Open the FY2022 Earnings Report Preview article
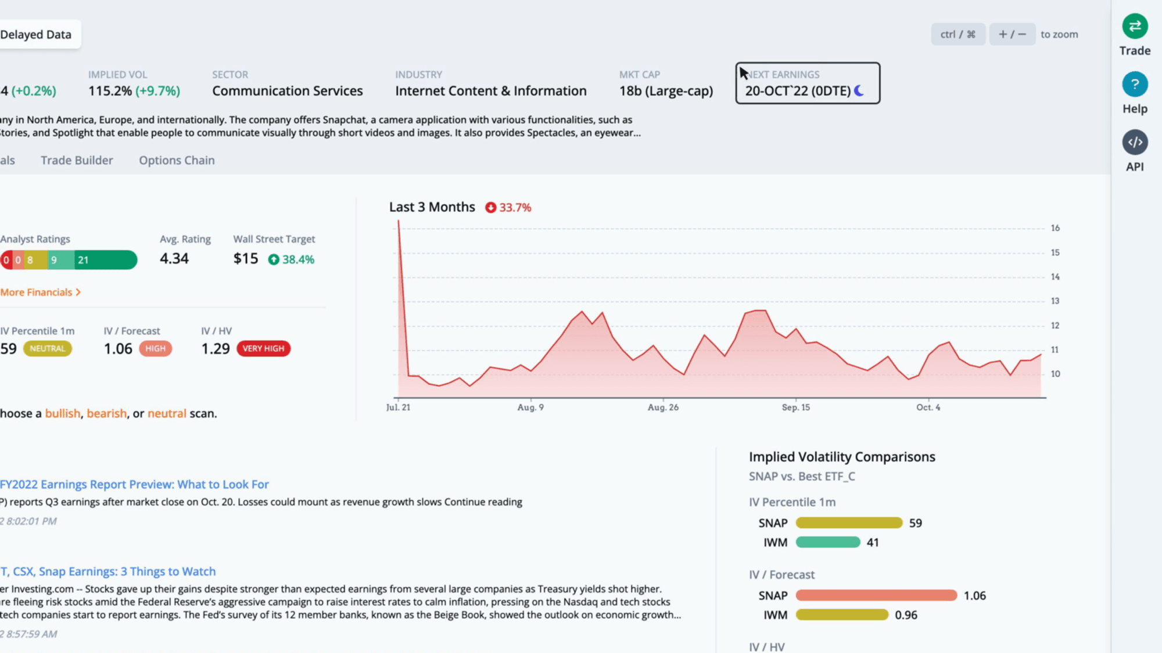This screenshot has width=1162, height=653. coord(134,484)
